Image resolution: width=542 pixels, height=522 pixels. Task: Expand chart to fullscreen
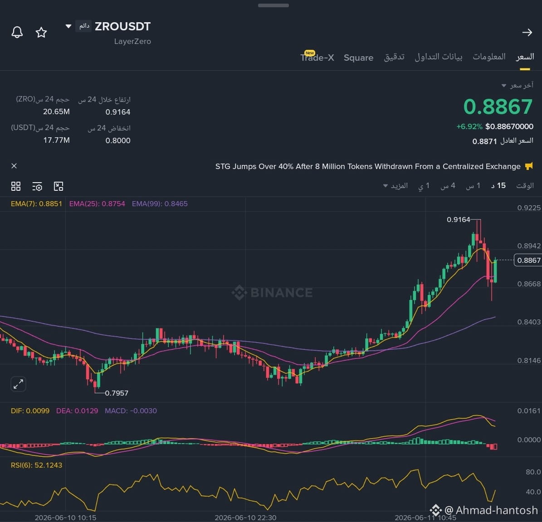[x=18, y=384]
